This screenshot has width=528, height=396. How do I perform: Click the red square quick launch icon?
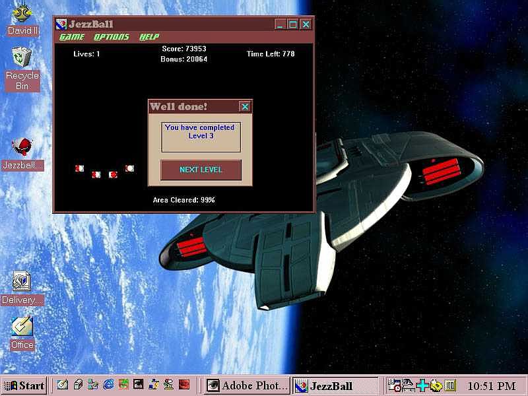click(184, 385)
